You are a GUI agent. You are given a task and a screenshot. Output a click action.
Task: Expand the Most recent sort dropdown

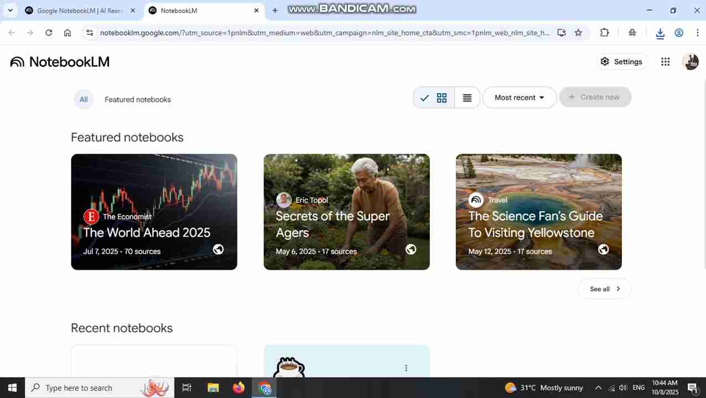[x=519, y=97]
